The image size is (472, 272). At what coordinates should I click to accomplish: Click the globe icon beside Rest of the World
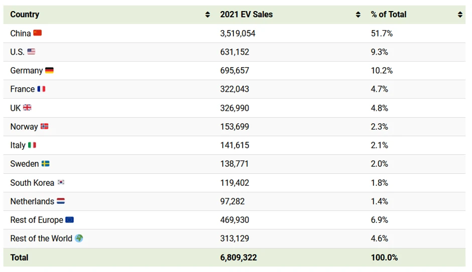click(79, 238)
